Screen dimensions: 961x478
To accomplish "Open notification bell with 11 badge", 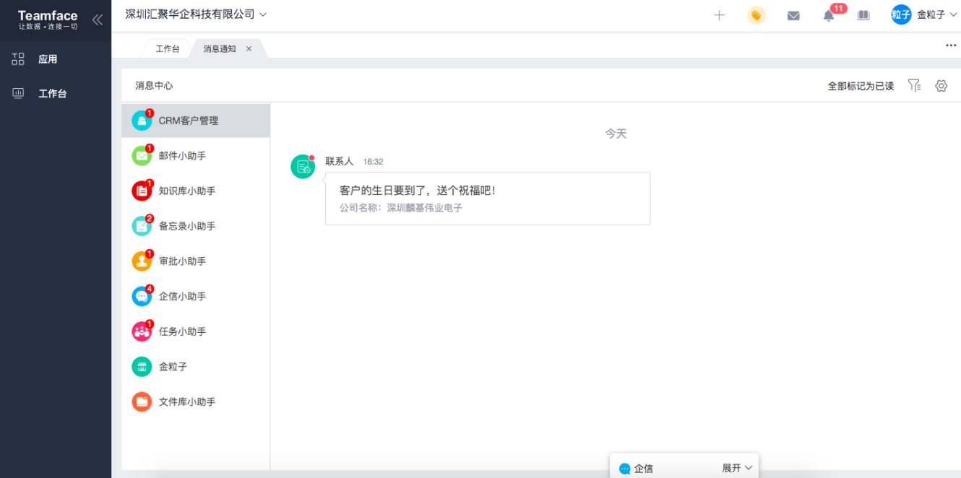I will [829, 16].
